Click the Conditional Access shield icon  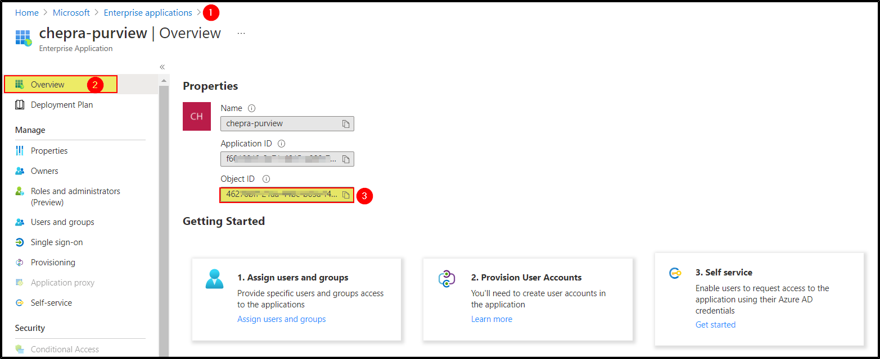(x=20, y=349)
